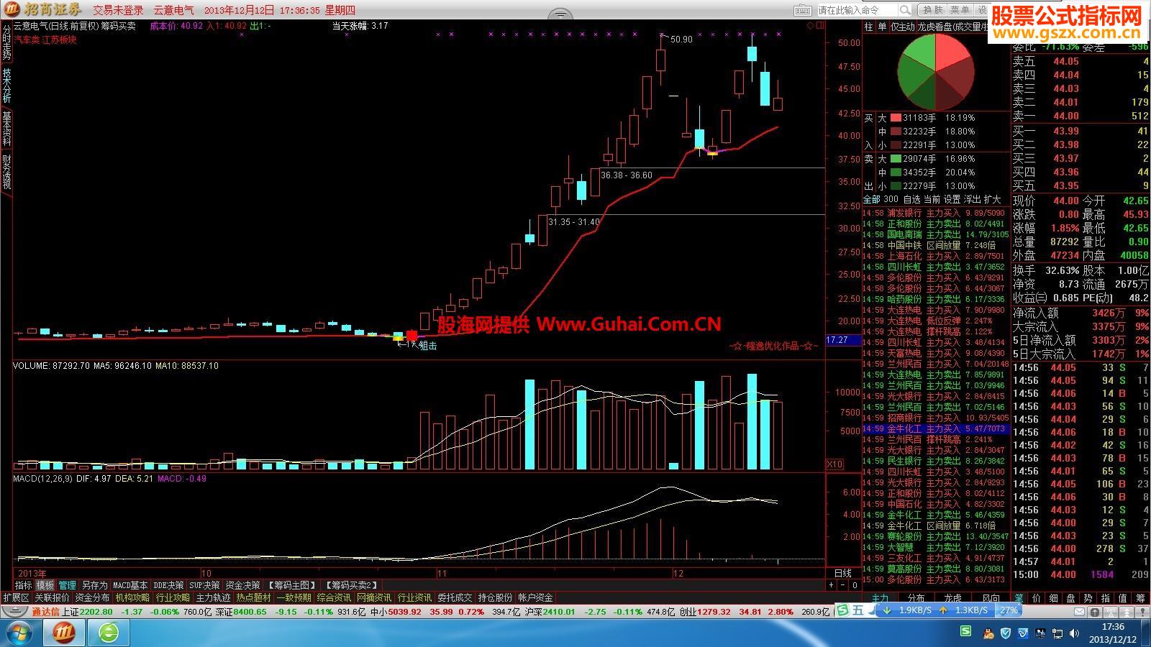This screenshot has width=1151, height=647.
Task: Open the green browser icon in taskbar
Action: tap(109, 633)
